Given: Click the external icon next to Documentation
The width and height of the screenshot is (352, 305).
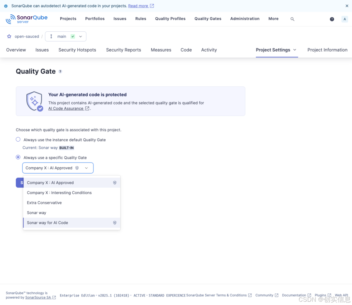Looking at the screenshot, I should tap(309, 295).
